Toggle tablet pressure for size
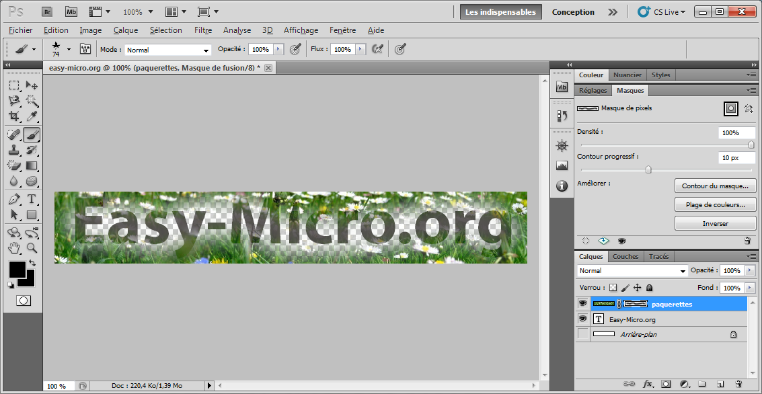Image resolution: width=762 pixels, height=394 pixels. [x=400, y=49]
